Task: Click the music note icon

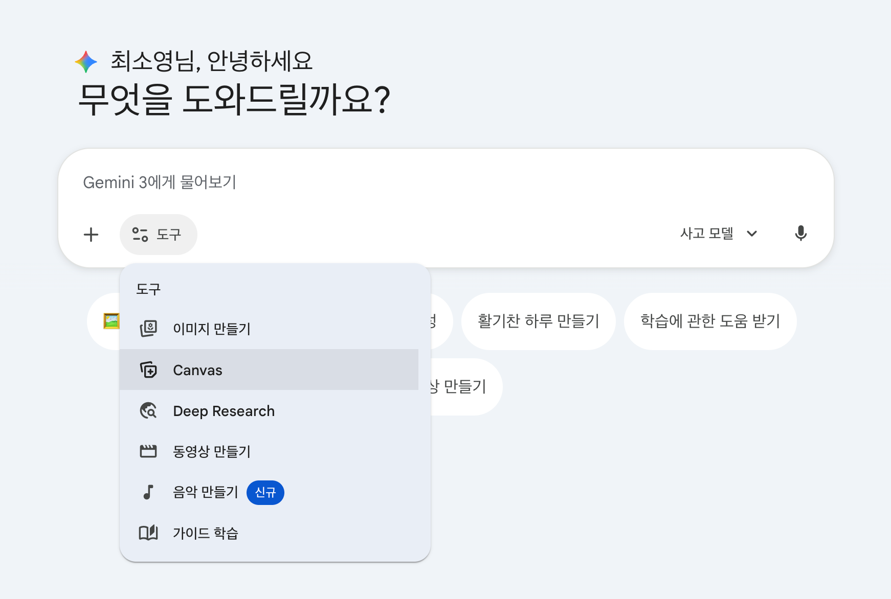Action: tap(148, 492)
